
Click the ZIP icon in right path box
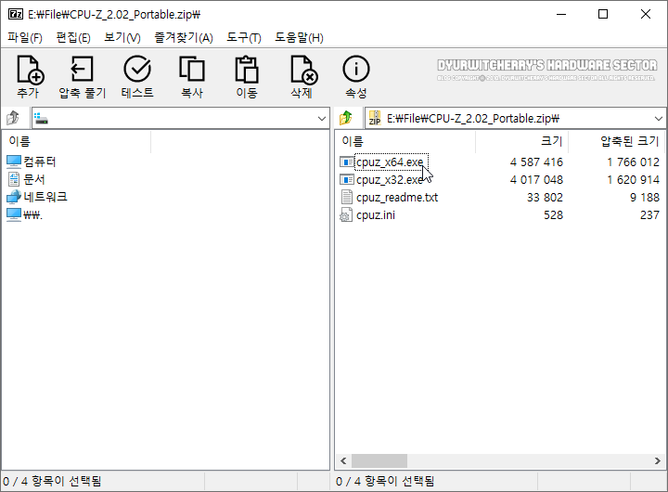tap(375, 118)
